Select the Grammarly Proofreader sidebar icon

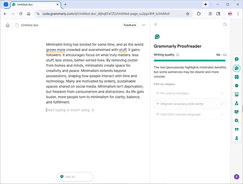coord(237,68)
